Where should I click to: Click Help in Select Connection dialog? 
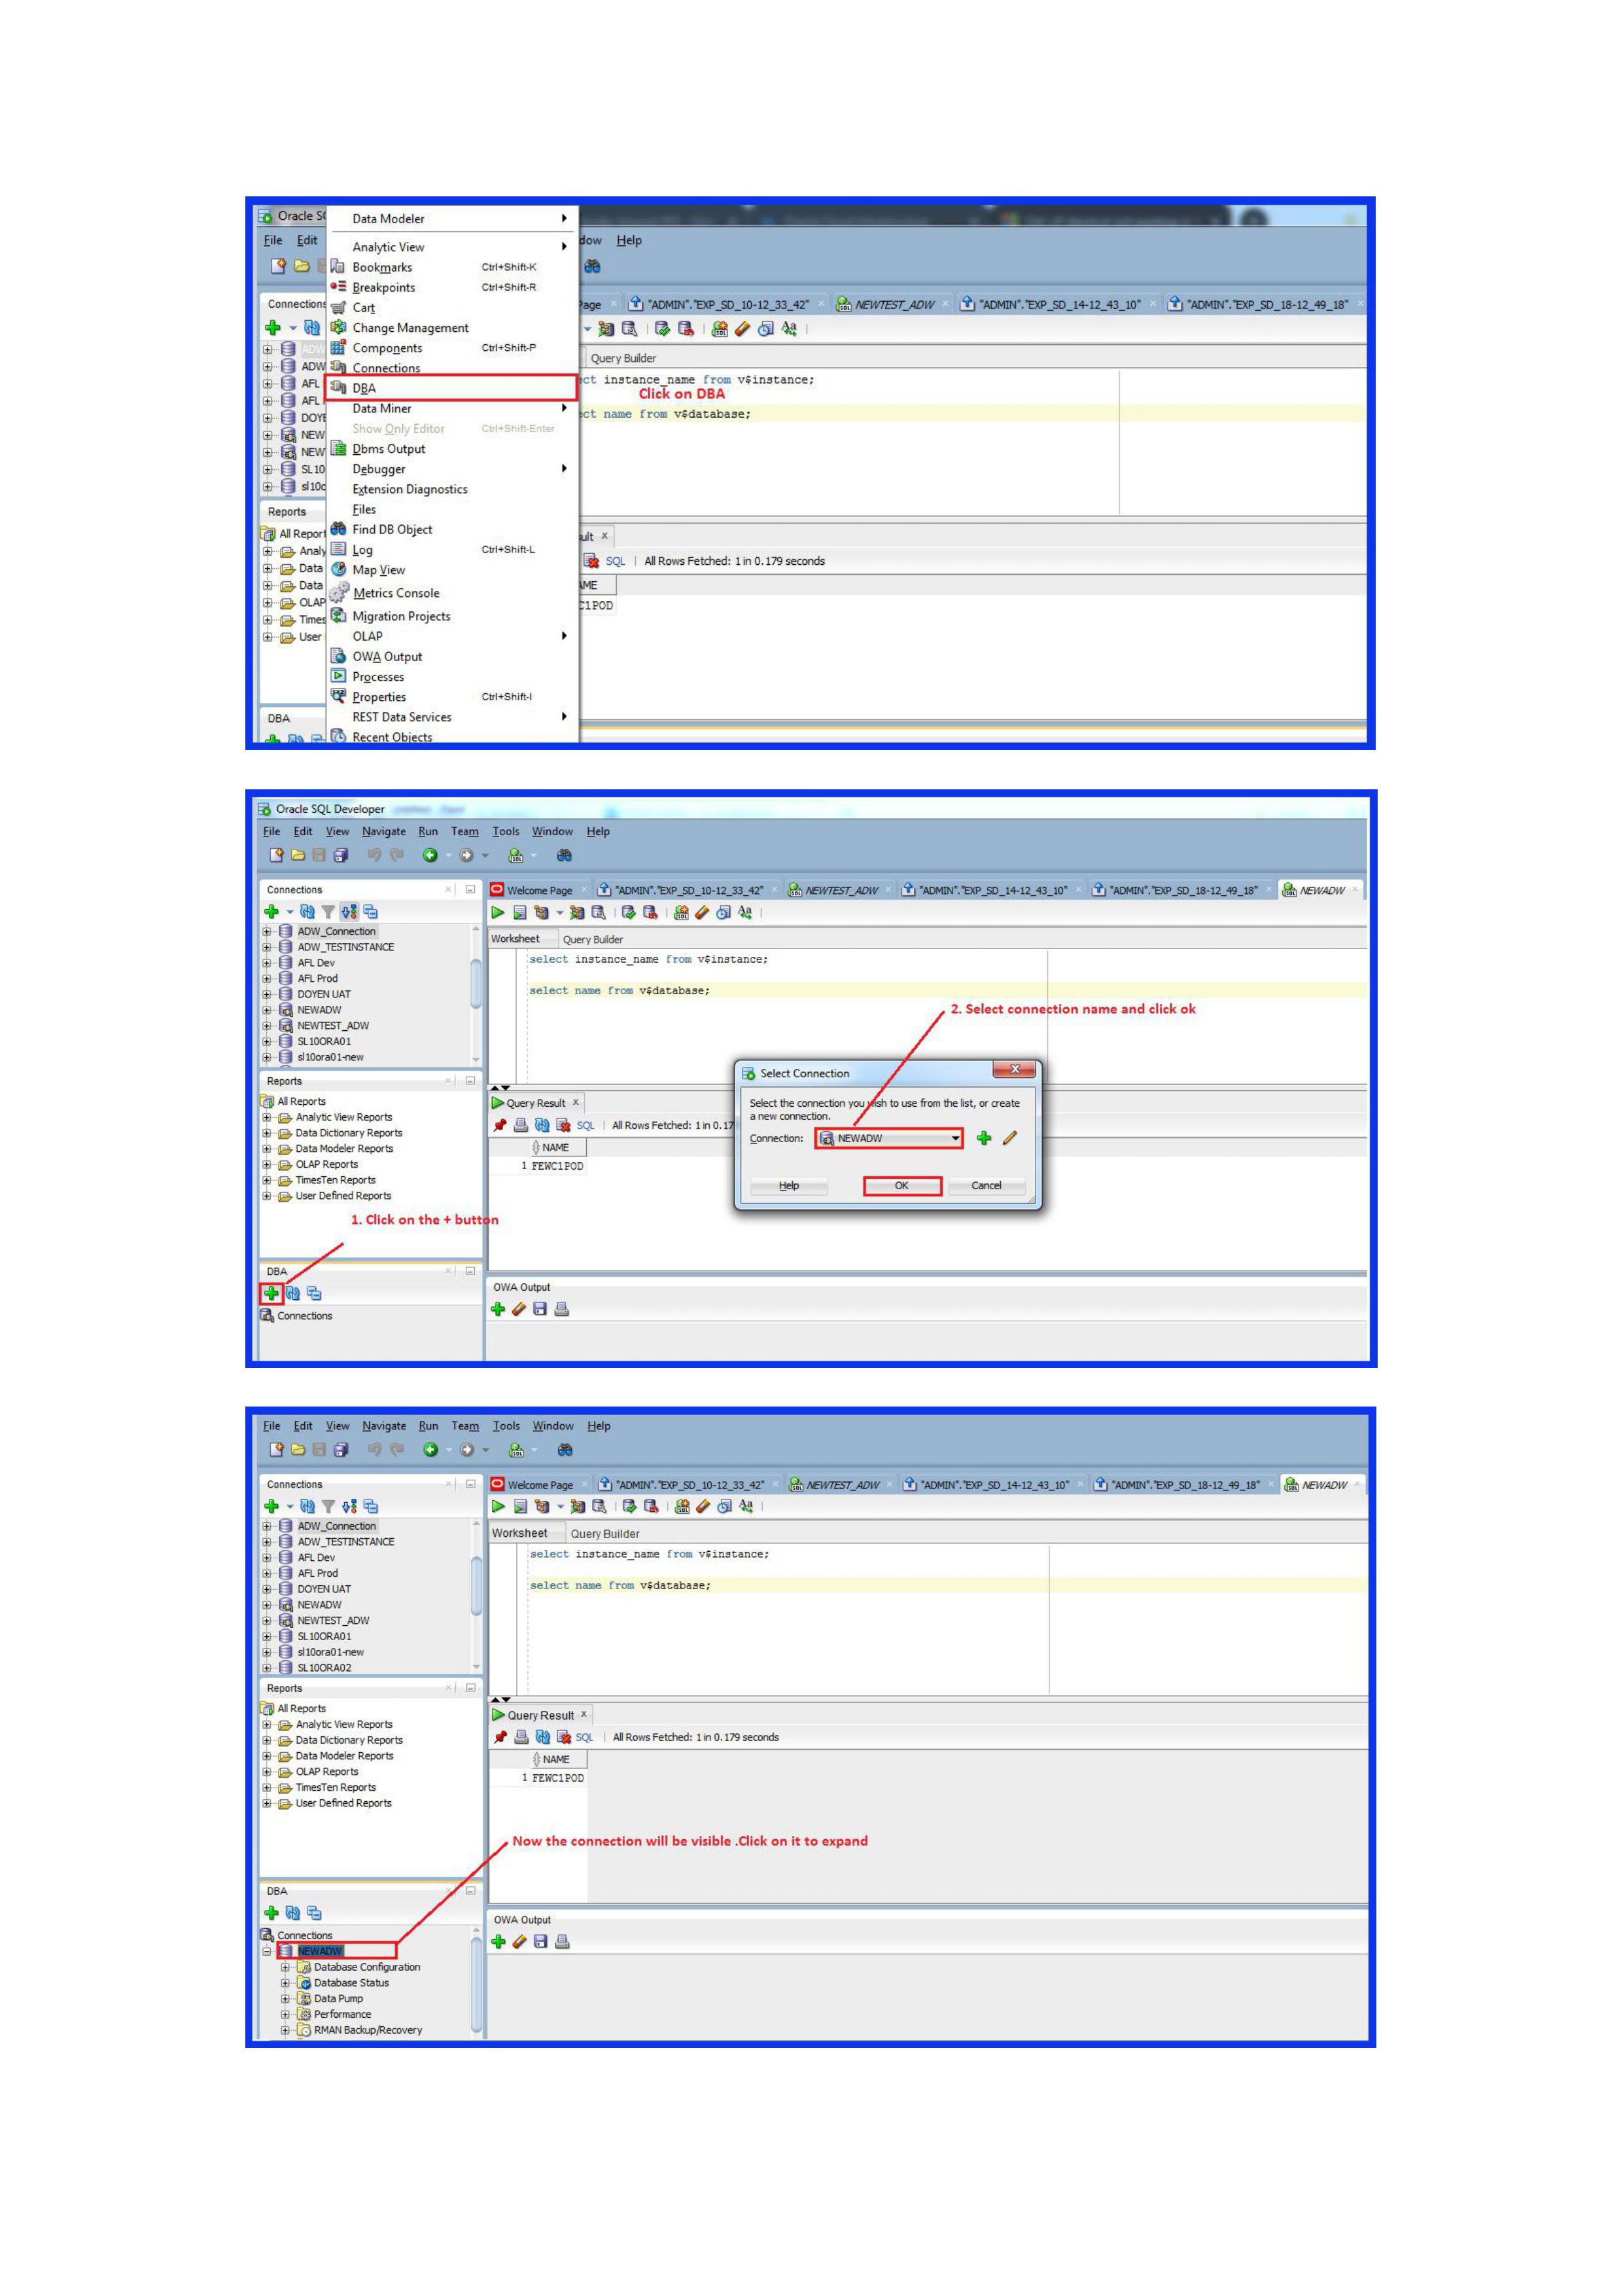(790, 1185)
